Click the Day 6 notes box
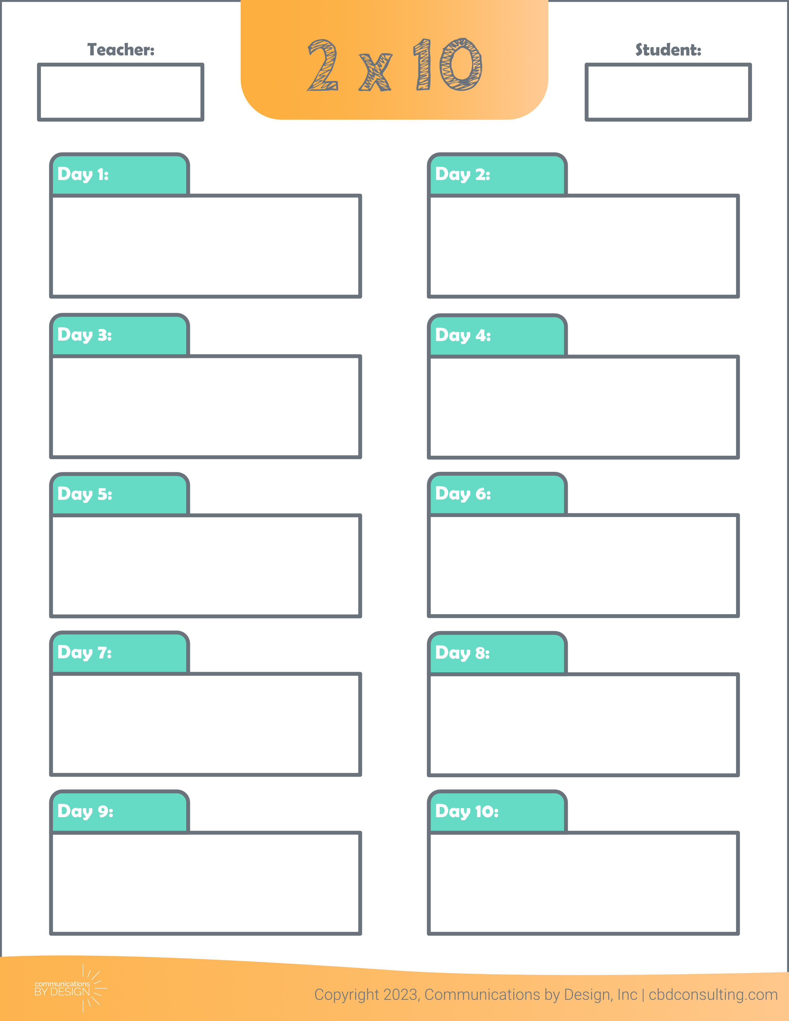The image size is (789, 1021). (x=583, y=566)
